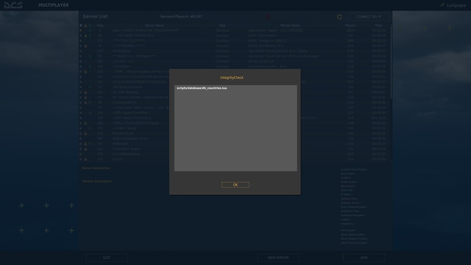Click the green icon on the BobbyGuns row
The height and width of the screenshot is (265, 471).
click(x=90, y=144)
